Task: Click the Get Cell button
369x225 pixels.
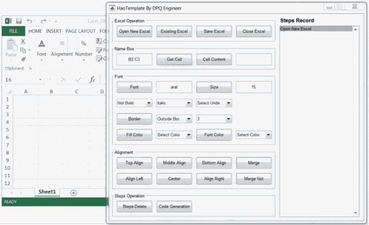Action: click(174, 59)
